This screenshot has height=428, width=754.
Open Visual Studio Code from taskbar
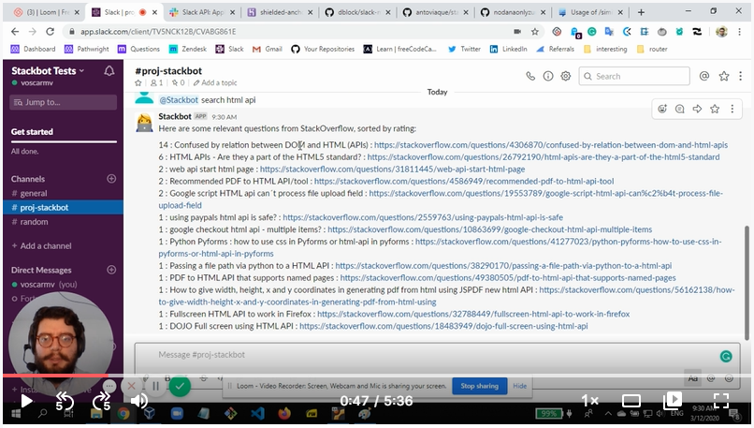click(257, 414)
